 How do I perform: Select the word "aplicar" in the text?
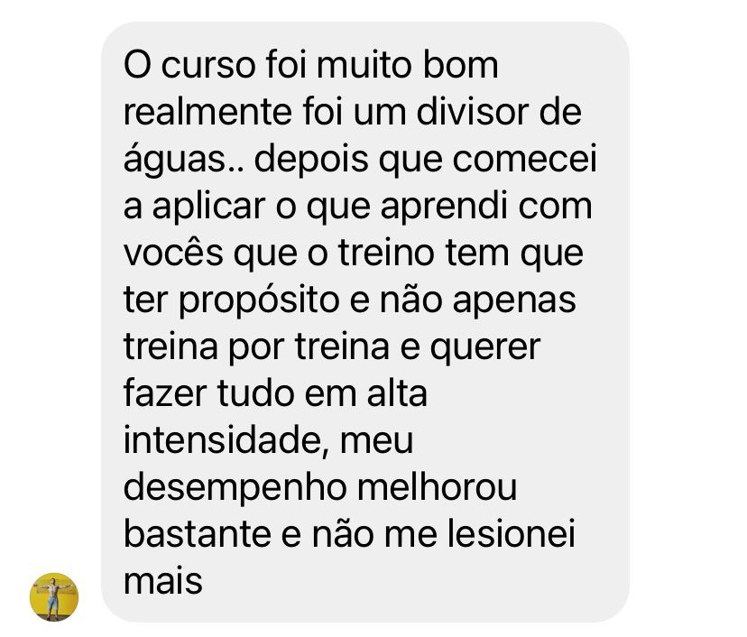(208, 208)
